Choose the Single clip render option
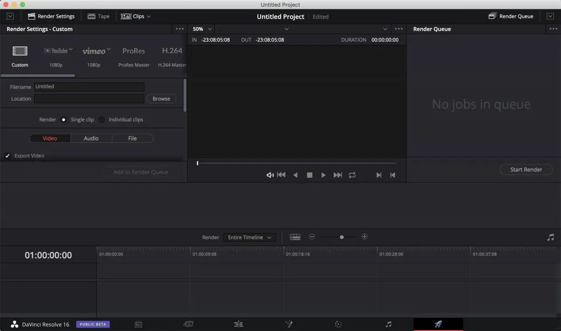This screenshot has height=331, width=561. click(x=63, y=120)
